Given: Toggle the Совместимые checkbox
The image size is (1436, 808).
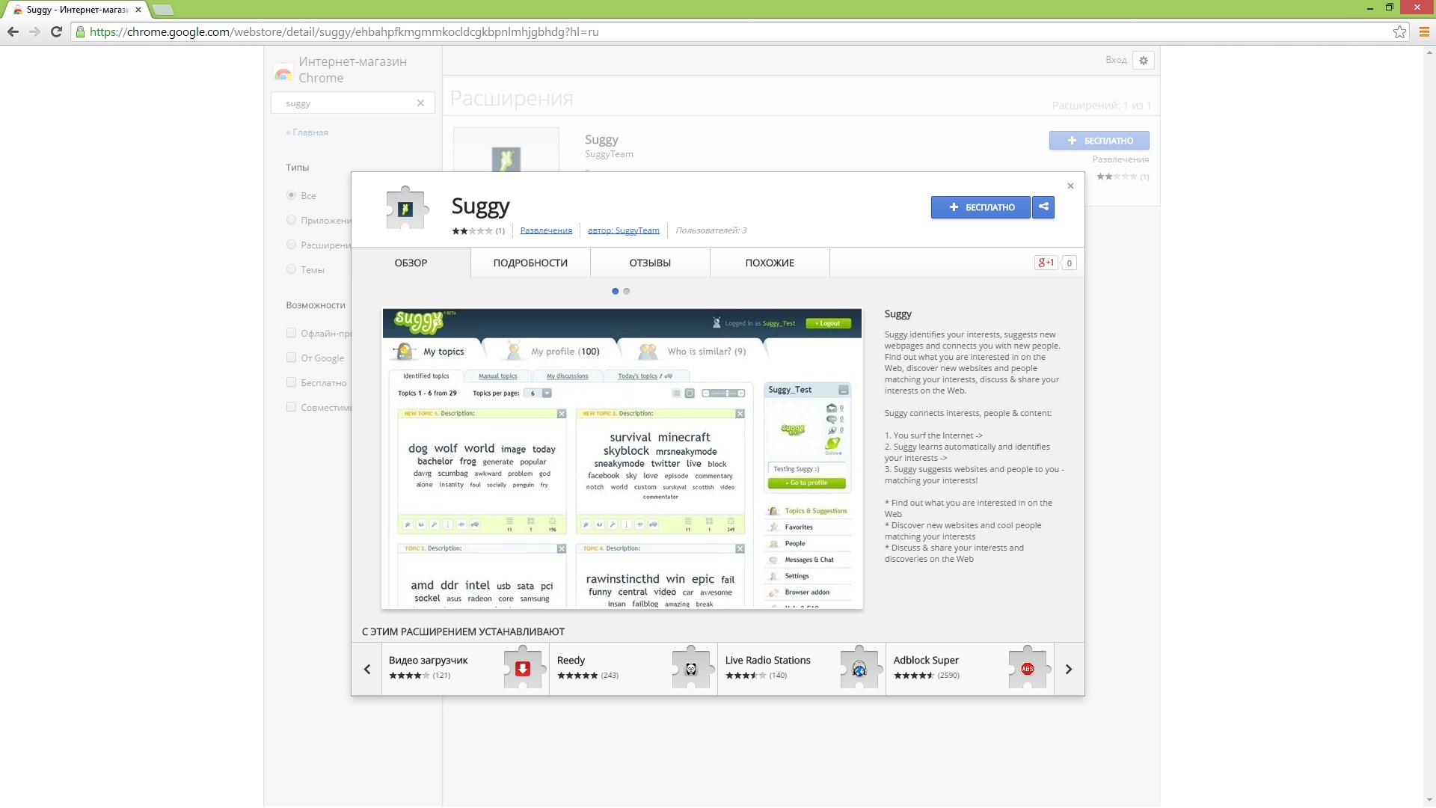Looking at the screenshot, I should 292,407.
